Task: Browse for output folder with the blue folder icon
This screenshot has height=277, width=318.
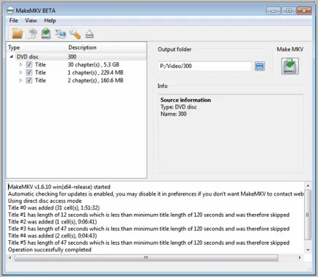Action: point(259,66)
